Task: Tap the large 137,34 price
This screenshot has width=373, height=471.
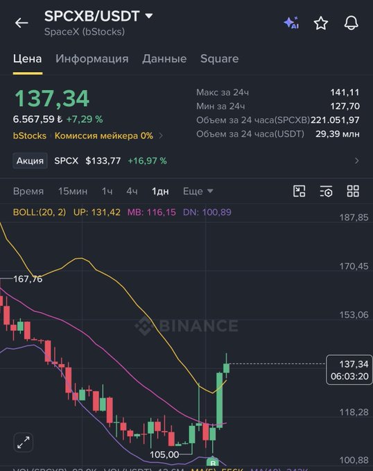Action: coord(52,99)
